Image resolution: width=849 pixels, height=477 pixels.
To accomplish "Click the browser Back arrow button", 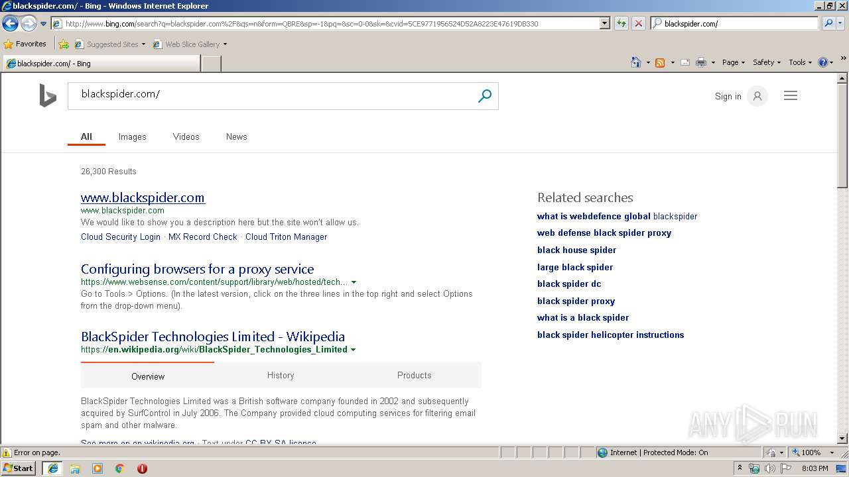I will click(10, 23).
